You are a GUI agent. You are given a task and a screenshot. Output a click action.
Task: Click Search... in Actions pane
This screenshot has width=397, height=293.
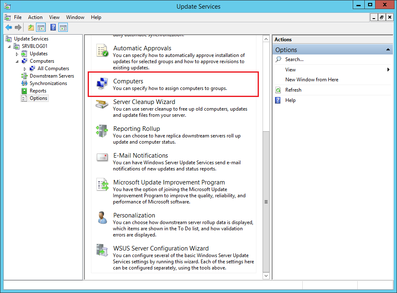click(x=294, y=59)
